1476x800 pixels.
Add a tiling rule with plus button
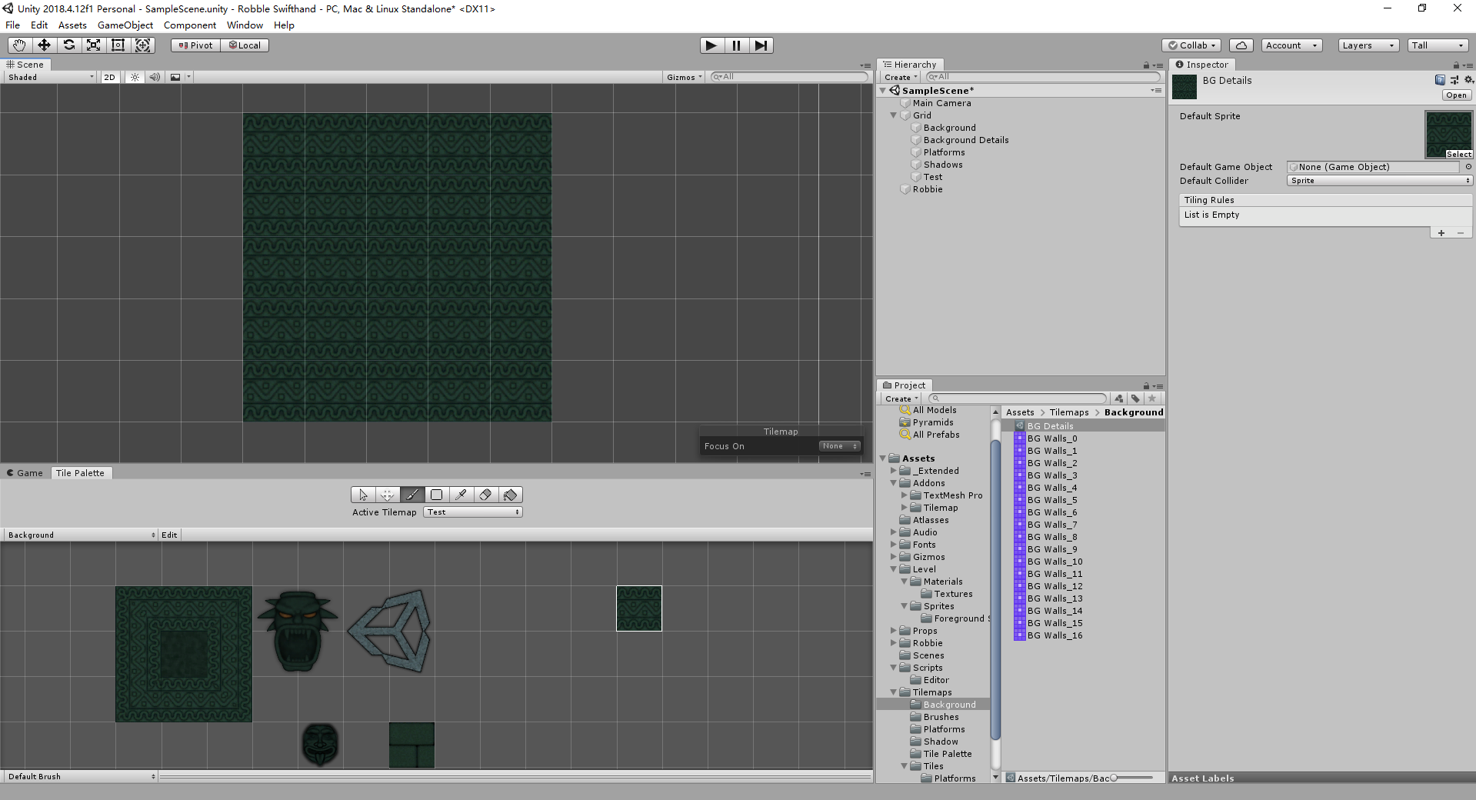click(1441, 233)
